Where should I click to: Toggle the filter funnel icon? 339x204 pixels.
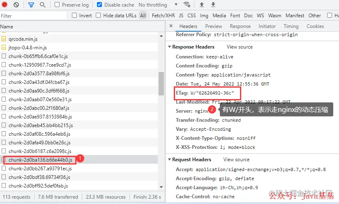[x=31, y=5]
